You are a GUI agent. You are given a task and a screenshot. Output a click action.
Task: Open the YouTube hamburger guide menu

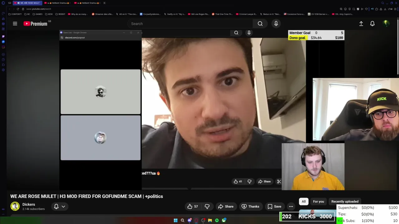click(15, 24)
